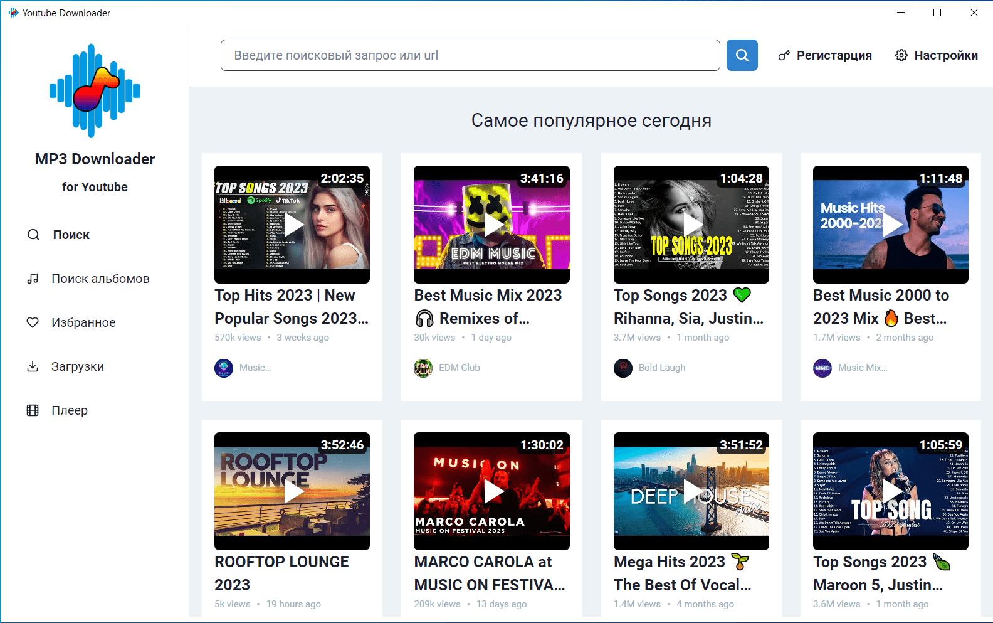The width and height of the screenshot is (993, 623).
Task: Open the Bold Laugh channel name
Action: coord(662,368)
